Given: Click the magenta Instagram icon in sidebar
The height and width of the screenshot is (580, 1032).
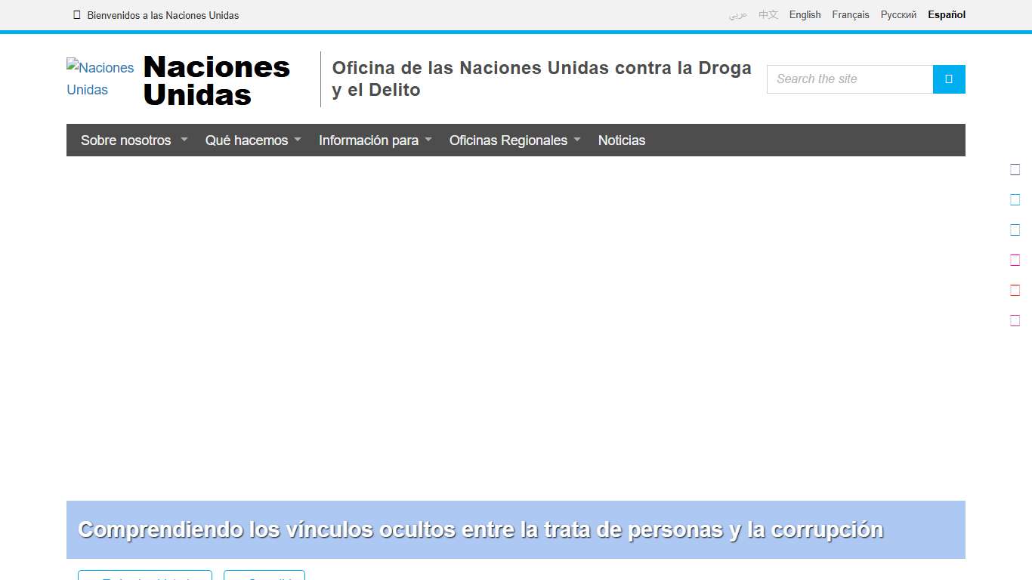Looking at the screenshot, I should (1015, 260).
